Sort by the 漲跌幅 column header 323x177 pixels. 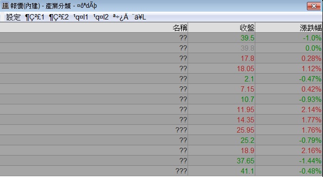(289, 27)
